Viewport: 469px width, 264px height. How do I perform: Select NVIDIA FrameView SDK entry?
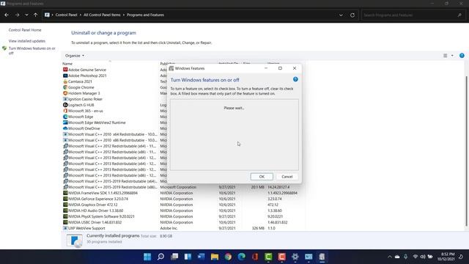coord(103,193)
